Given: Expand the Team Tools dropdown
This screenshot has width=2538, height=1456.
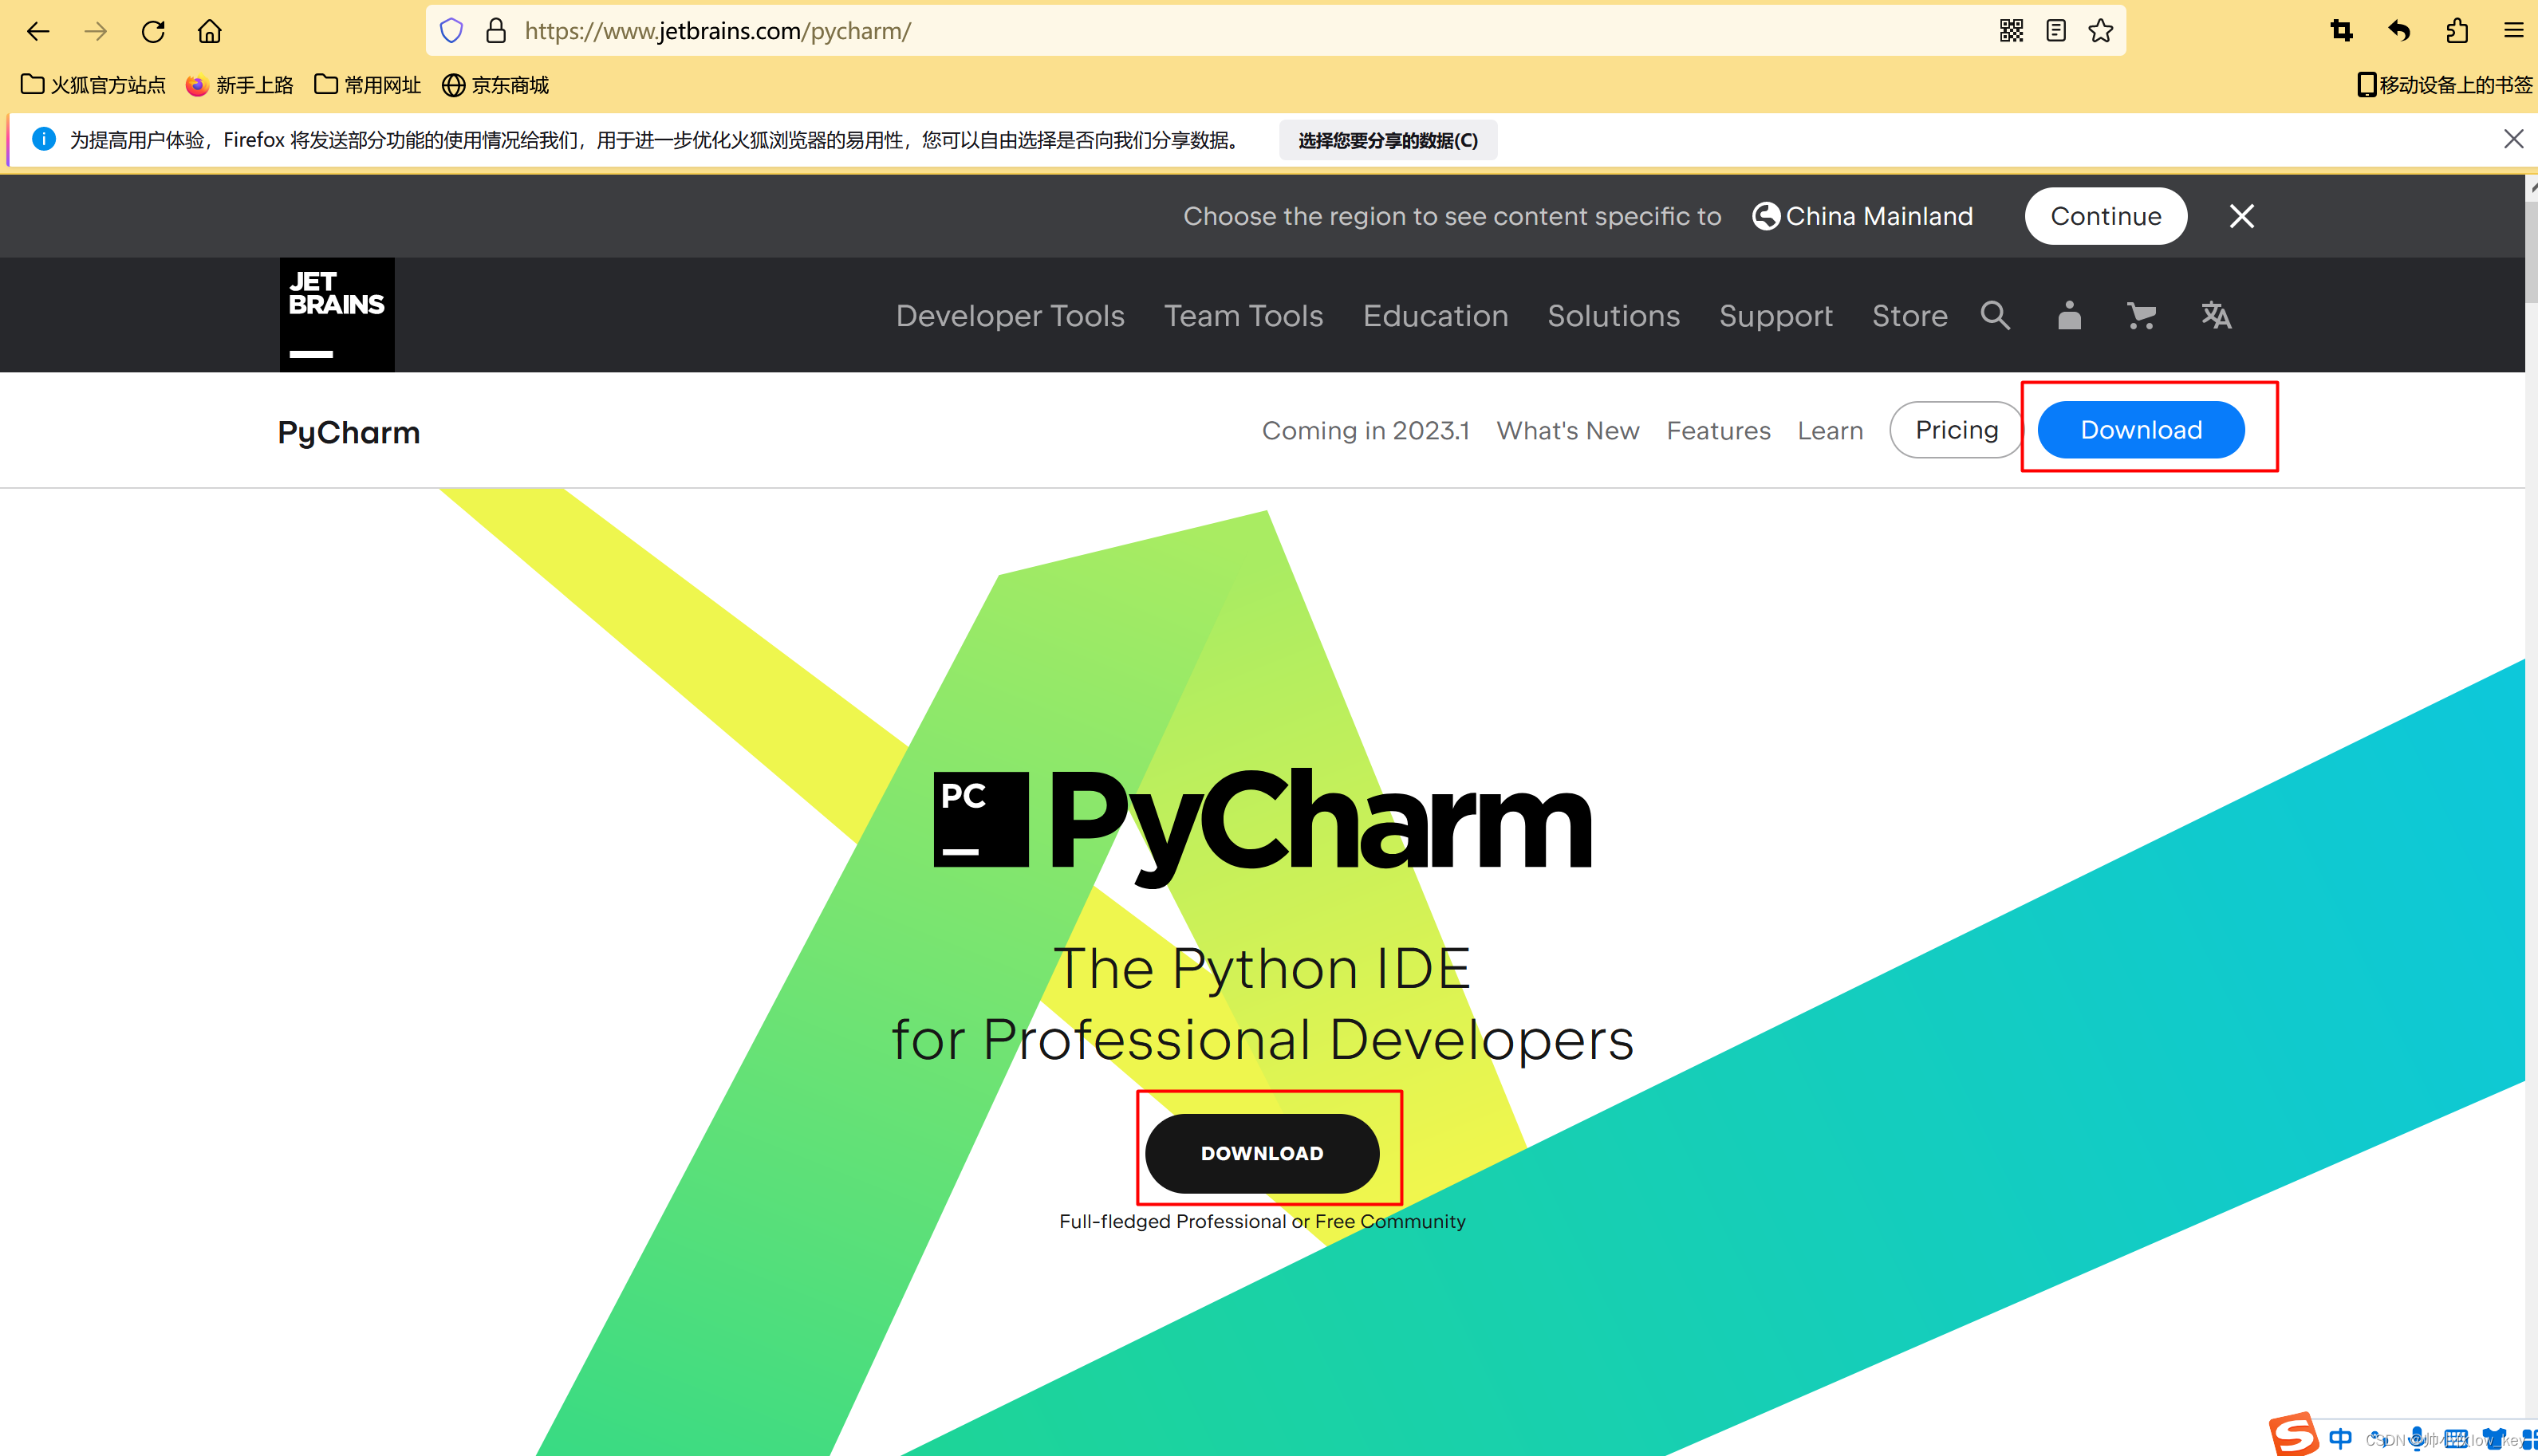Looking at the screenshot, I should (x=1243, y=315).
